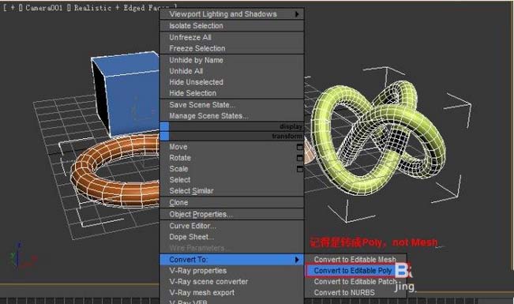Click the viewport plus label menu
Screen dimensions: 514x304
point(13,8)
